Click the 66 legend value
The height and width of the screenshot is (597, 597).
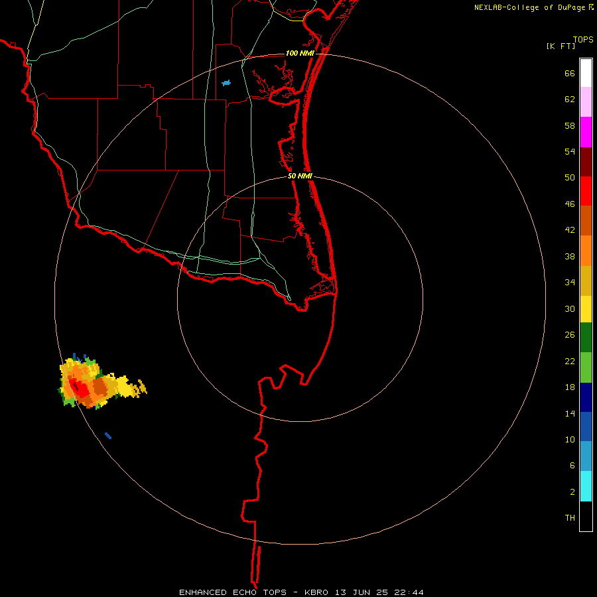coord(570,74)
